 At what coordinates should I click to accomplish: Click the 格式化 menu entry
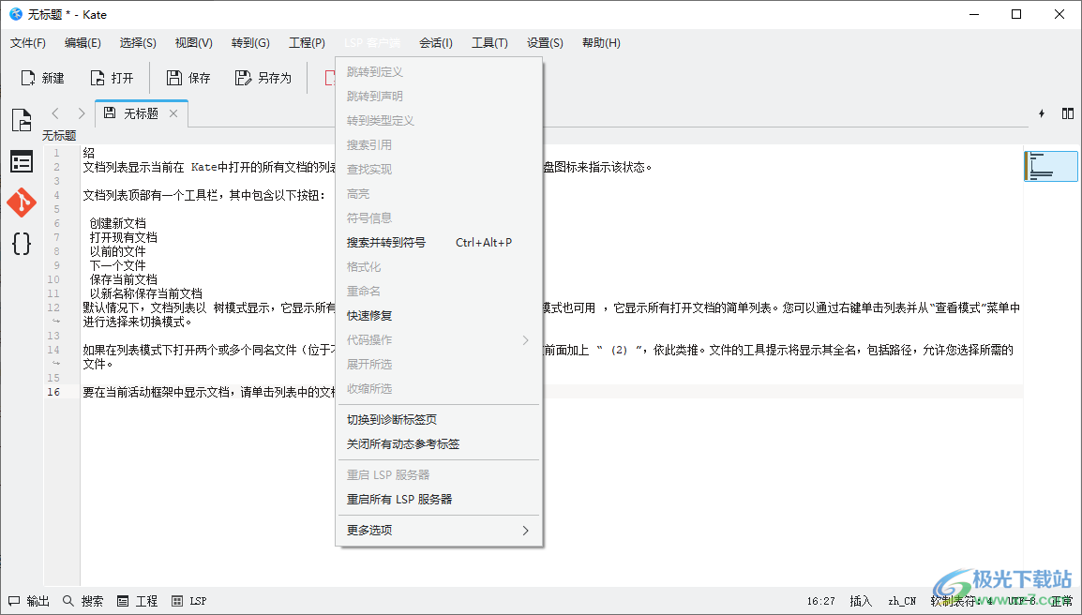(x=439, y=266)
